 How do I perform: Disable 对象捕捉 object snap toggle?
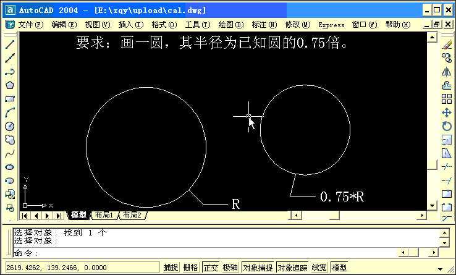click(257, 268)
